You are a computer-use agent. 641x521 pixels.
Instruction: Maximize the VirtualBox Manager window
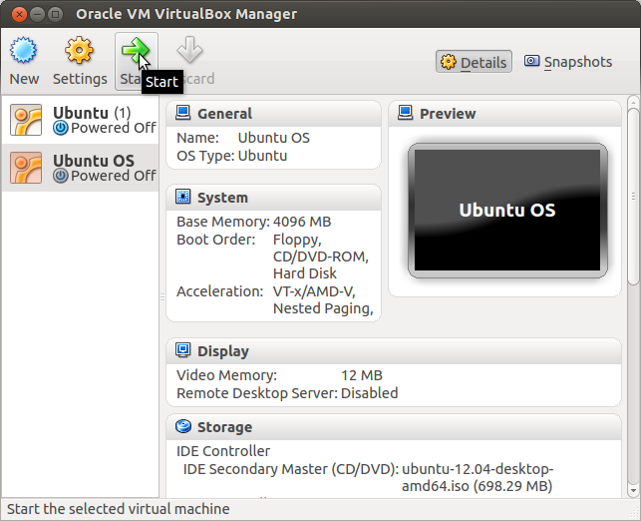55,14
